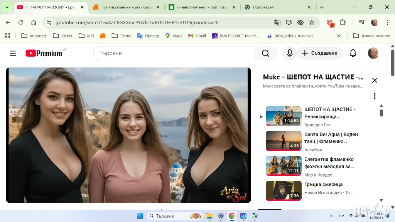Screen dimensions: 395x222
Task: Play the "Danza Del Agua" video thumbnail
Action: (284, 141)
